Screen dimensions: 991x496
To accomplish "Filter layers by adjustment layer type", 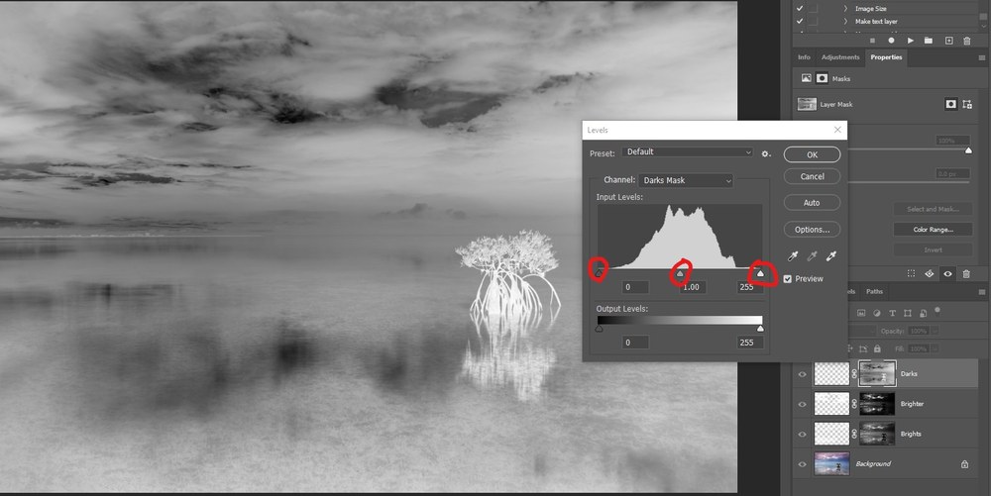I will [x=877, y=313].
